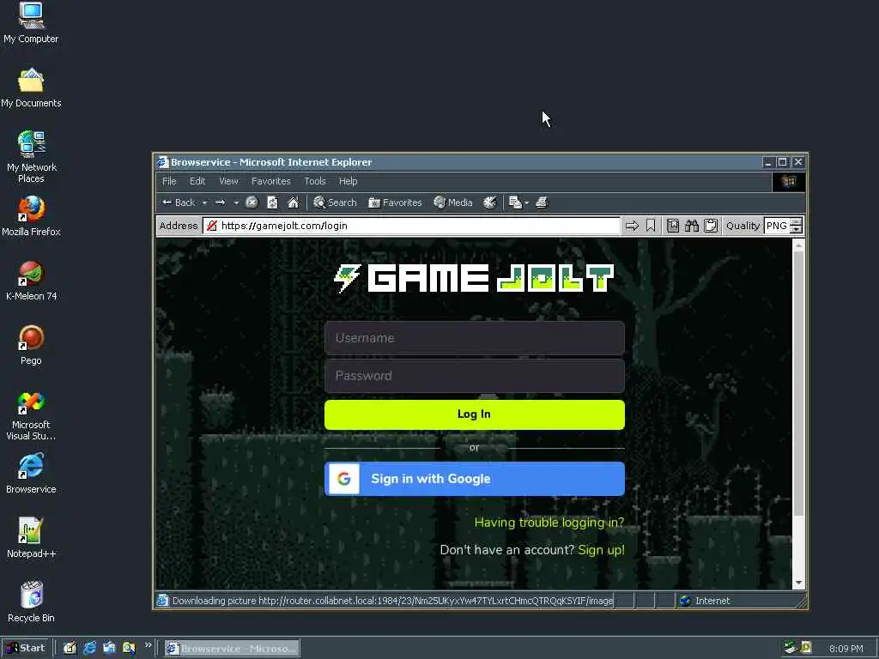Open the History toolbar icon

pyautogui.click(x=490, y=203)
